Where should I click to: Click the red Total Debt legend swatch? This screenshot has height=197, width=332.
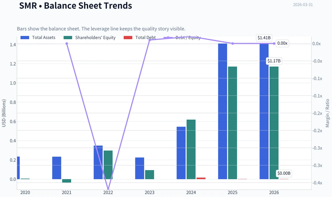(128, 38)
